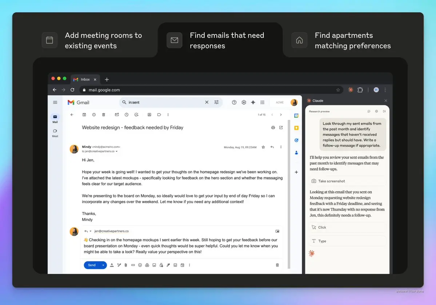Image resolution: width=436 pixels, height=305 pixels.
Task: Click the Mail icon in Gmail sidebar
Action: [x=55, y=117]
